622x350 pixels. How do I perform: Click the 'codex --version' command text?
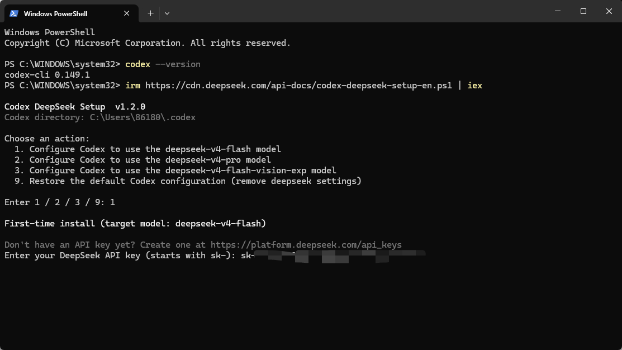click(x=163, y=64)
